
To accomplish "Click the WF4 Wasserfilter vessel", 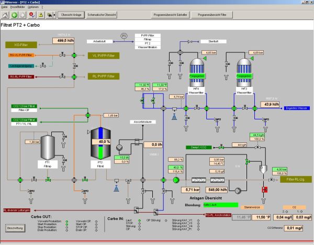I will click(196, 69).
